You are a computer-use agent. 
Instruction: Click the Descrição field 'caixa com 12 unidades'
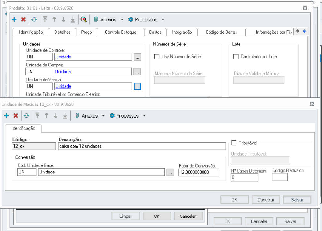pos(142,146)
